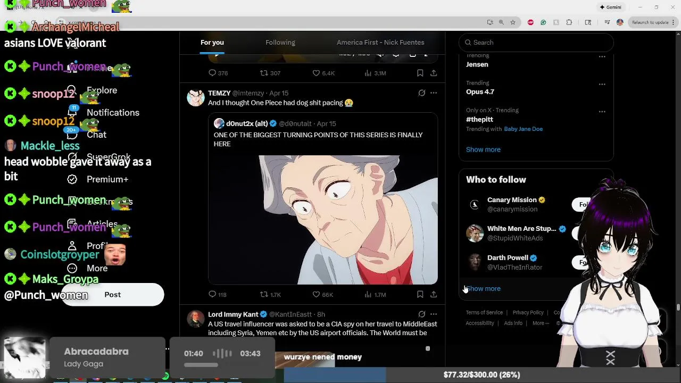The height and width of the screenshot is (383, 681).
Task: Open TEMZY's profile avatar
Action: click(x=196, y=97)
